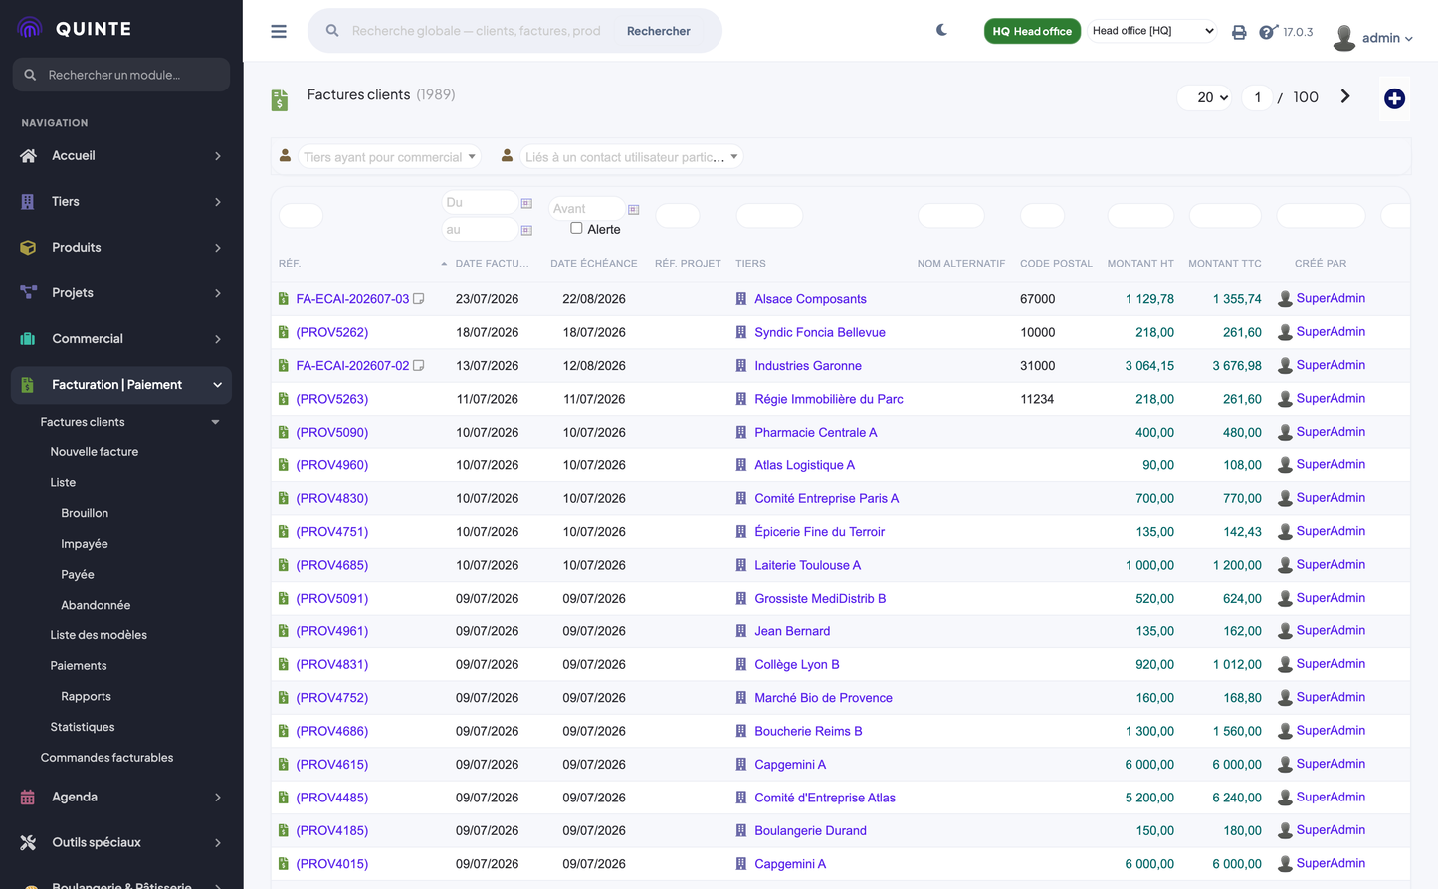Click the Commercial briefcase icon

click(28, 338)
